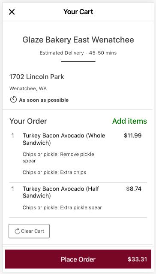Screen dimensions: 156x274
Task: Click the Clear Cart button
Action: click(x=29, y=231)
